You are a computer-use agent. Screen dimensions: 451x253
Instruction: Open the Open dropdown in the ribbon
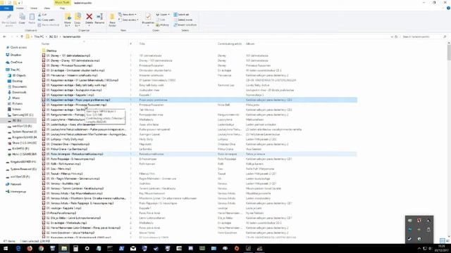tap(163, 15)
